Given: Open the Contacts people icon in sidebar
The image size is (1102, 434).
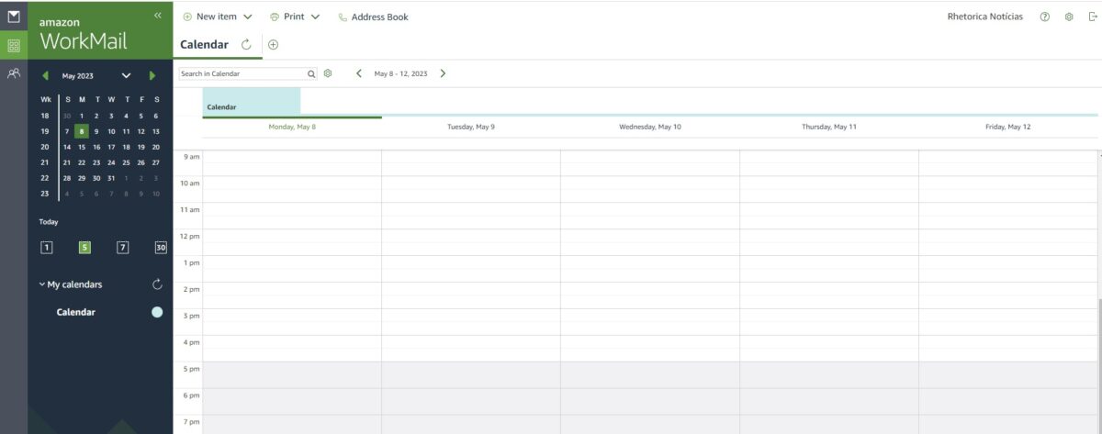Looking at the screenshot, I should (x=13, y=73).
